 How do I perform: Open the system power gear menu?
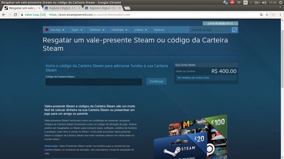[280, 2]
